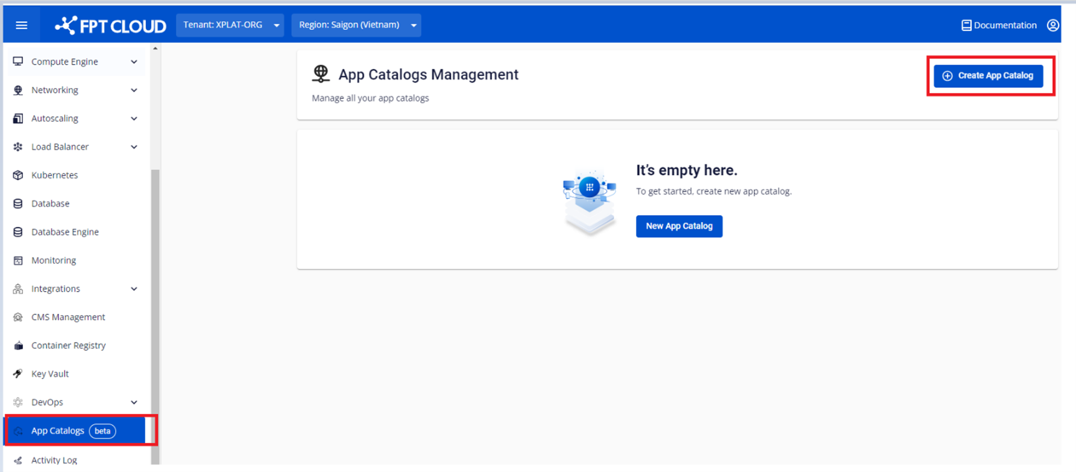The width and height of the screenshot is (1076, 472).
Task: Expand the Load Balancer section chevron
Action: click(134, 147)
